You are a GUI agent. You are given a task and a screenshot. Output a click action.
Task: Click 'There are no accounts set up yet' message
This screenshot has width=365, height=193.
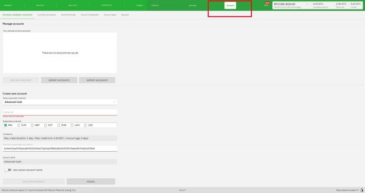coord(60,53)
